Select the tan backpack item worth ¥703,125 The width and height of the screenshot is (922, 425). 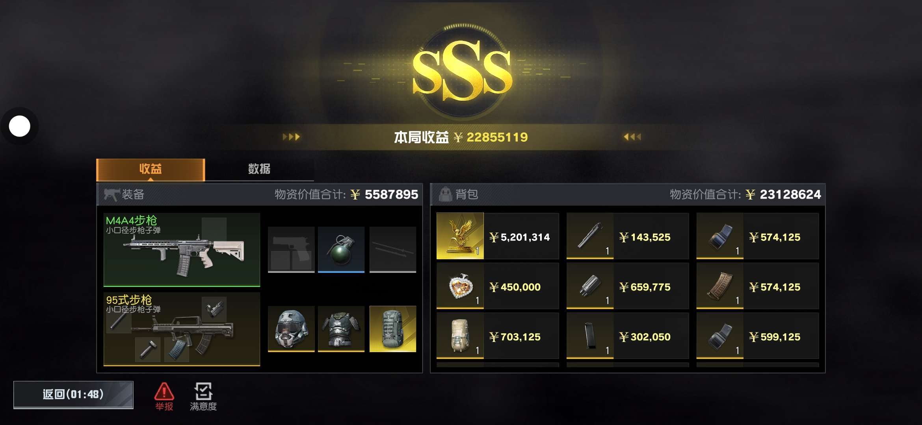(498, 336)
